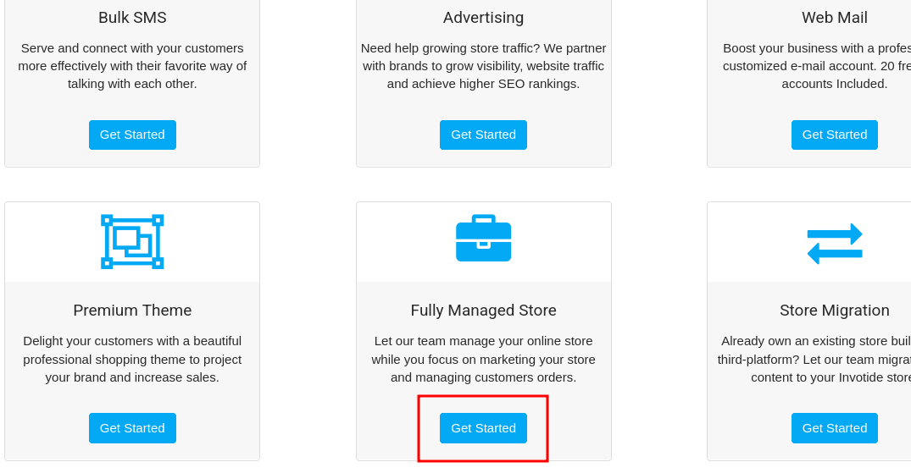Screen dimensions: 911x473
Task: Click Get Started under Advertising
Action: 483,135
